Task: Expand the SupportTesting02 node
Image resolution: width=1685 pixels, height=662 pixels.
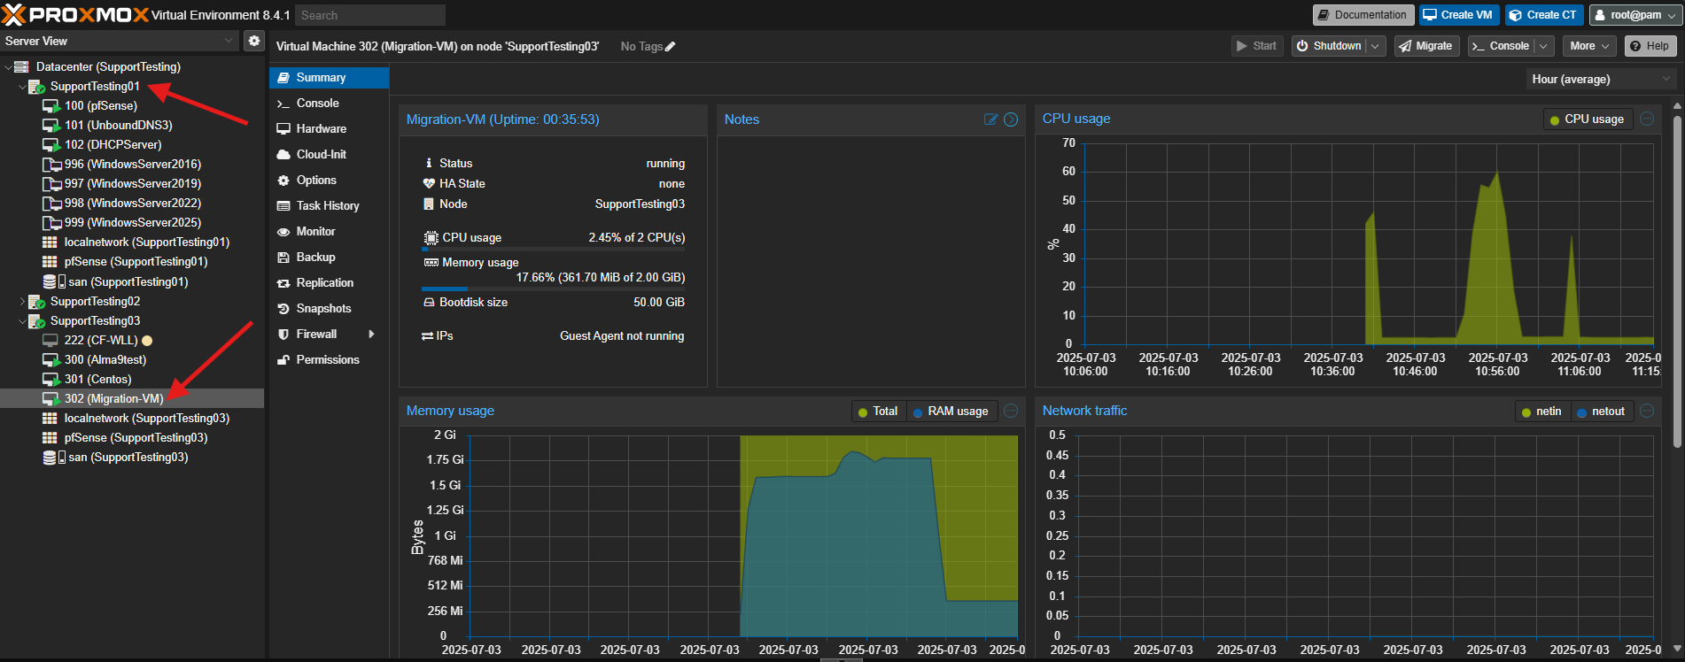Action: pyautogui.click(x=22, y=302)
